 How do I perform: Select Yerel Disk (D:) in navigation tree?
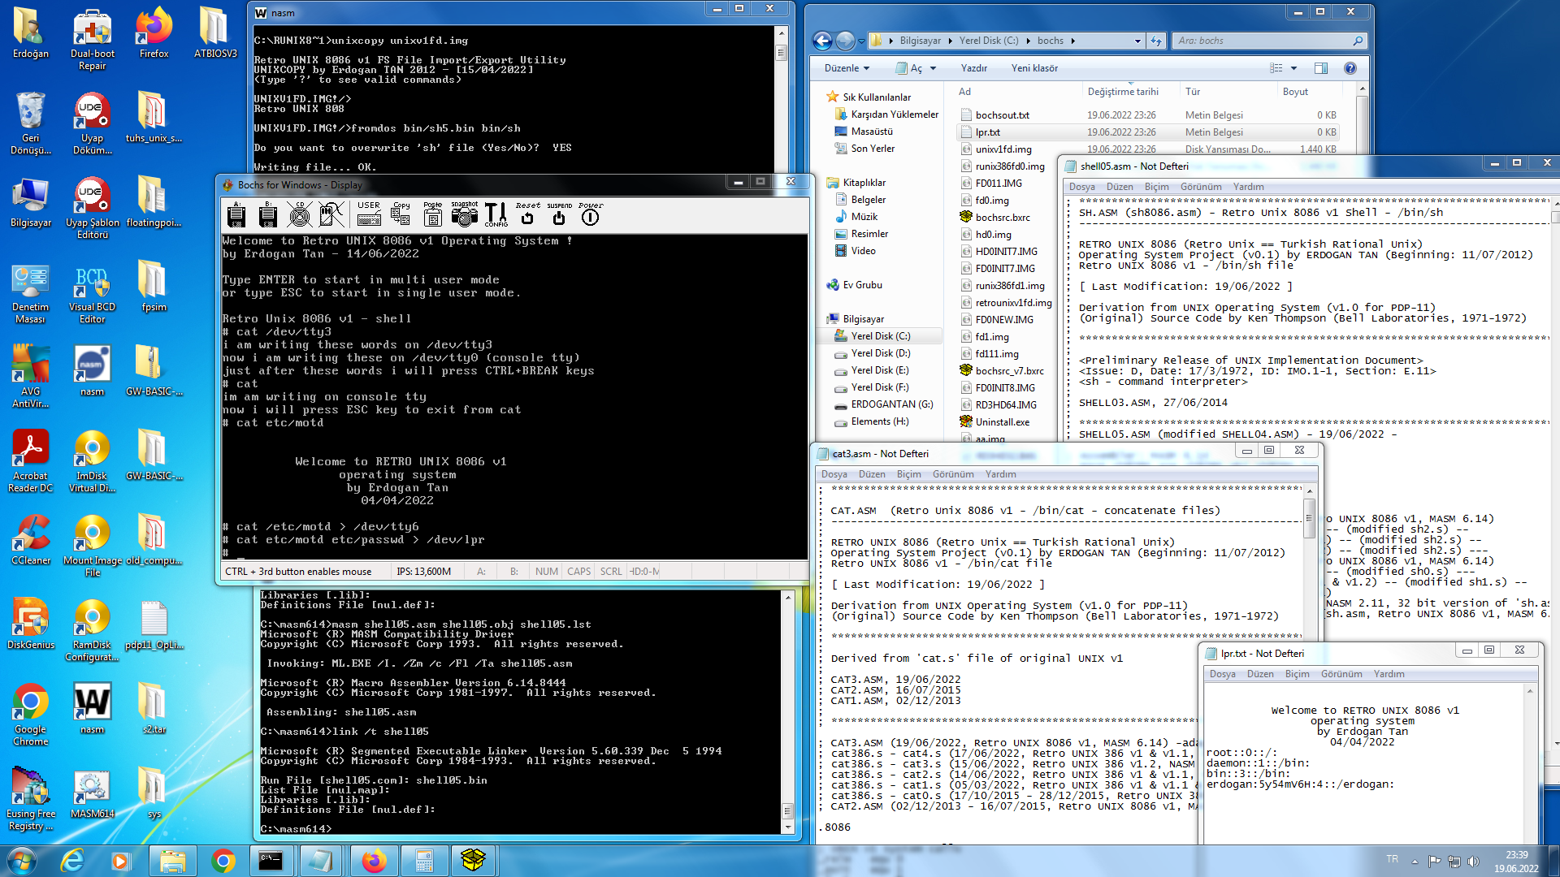(880, 353)
